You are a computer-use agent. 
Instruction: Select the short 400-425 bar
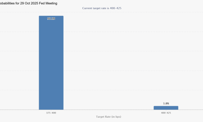point(166,108)
